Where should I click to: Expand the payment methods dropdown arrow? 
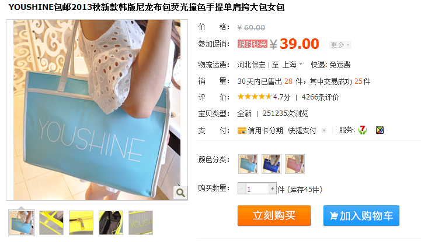[324, 130]
